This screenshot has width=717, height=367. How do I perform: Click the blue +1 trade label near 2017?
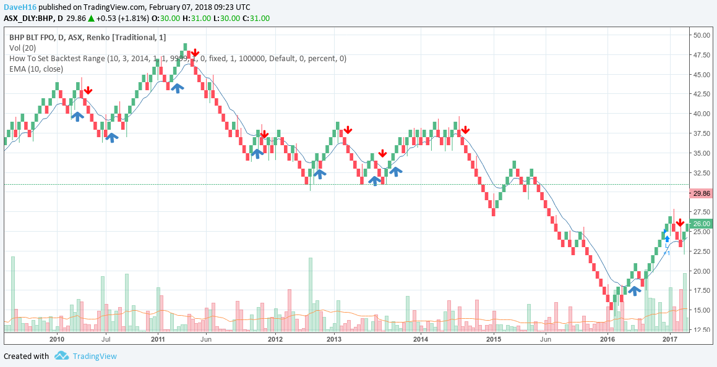666,253
